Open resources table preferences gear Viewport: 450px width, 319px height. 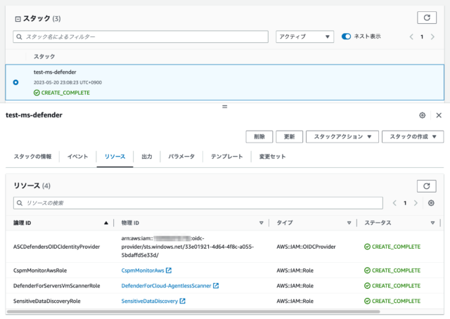431,203
